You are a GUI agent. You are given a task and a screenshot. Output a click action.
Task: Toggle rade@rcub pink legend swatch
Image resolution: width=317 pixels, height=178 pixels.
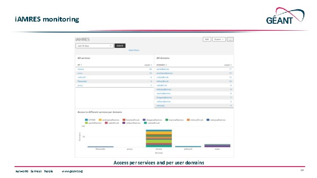106,123
